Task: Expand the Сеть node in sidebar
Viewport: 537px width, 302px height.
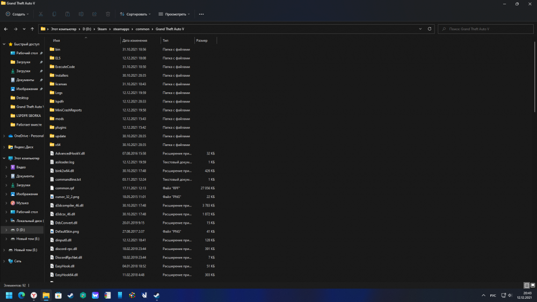Action: [4, 261]
